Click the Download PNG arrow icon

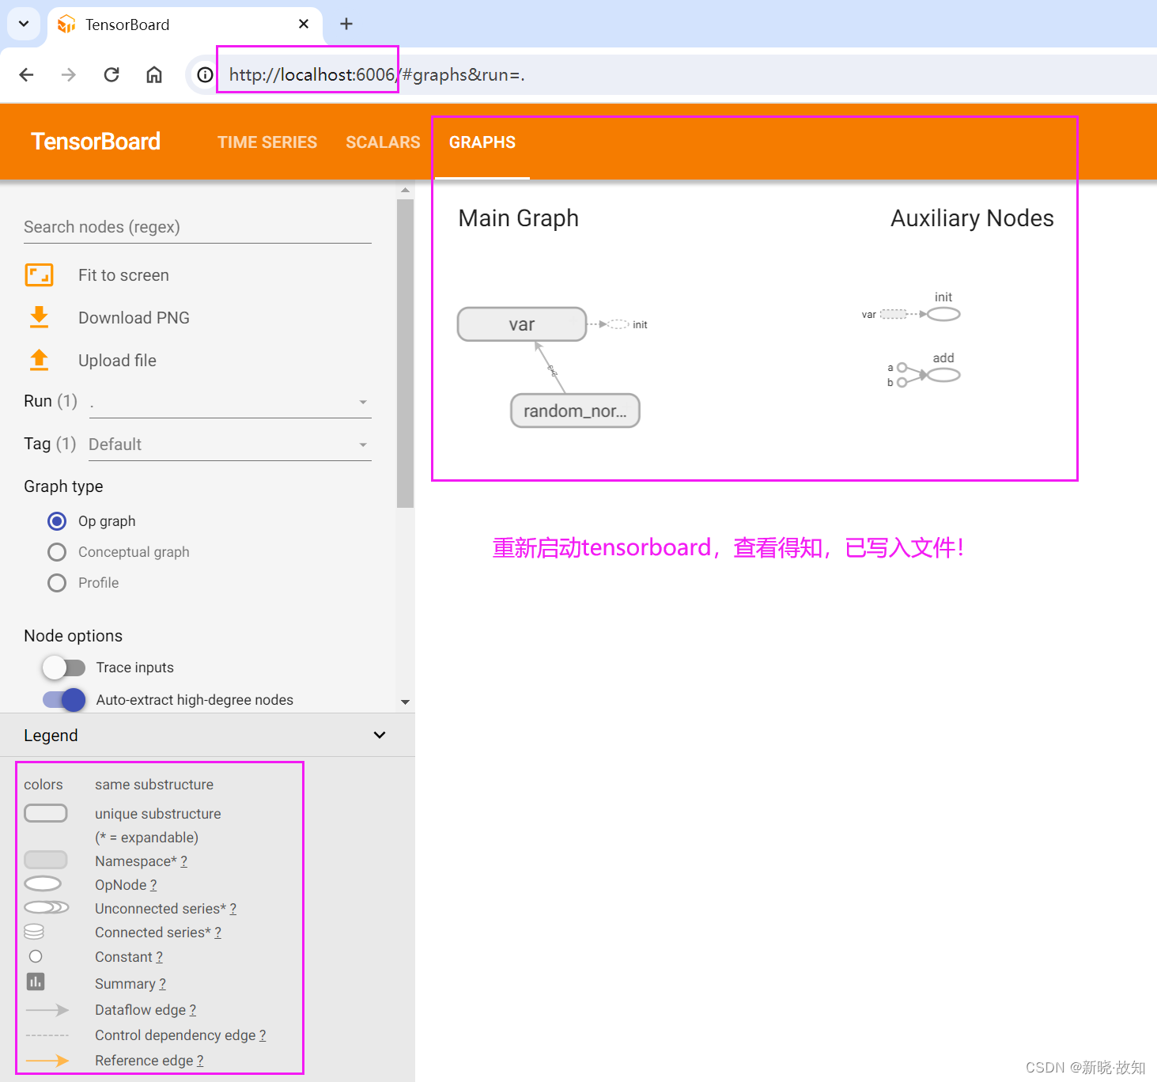[39, 317]
